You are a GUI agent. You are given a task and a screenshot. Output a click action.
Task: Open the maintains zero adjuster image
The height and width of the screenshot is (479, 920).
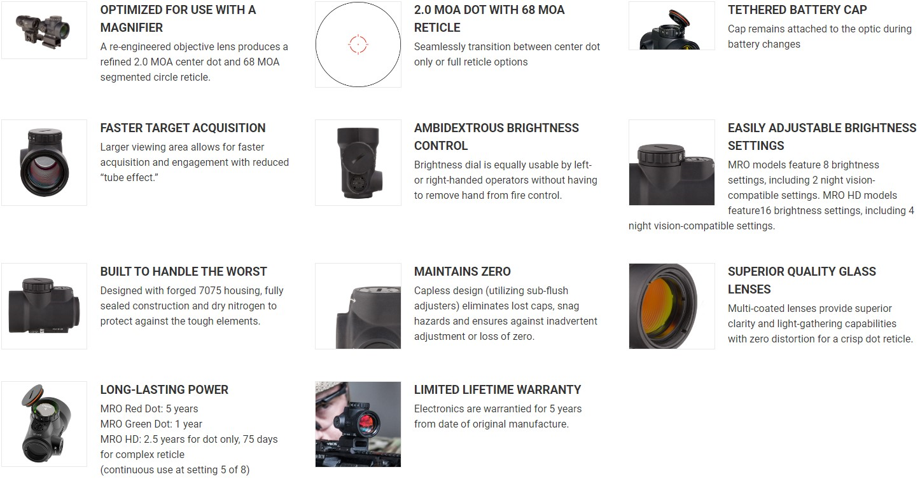pyautogui.click(x=358, y=306)
